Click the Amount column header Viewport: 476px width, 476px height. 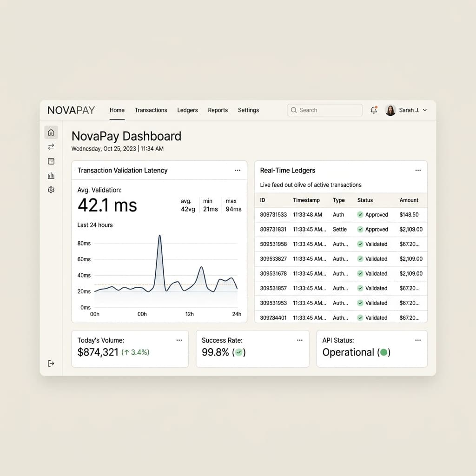coord(409,200)
